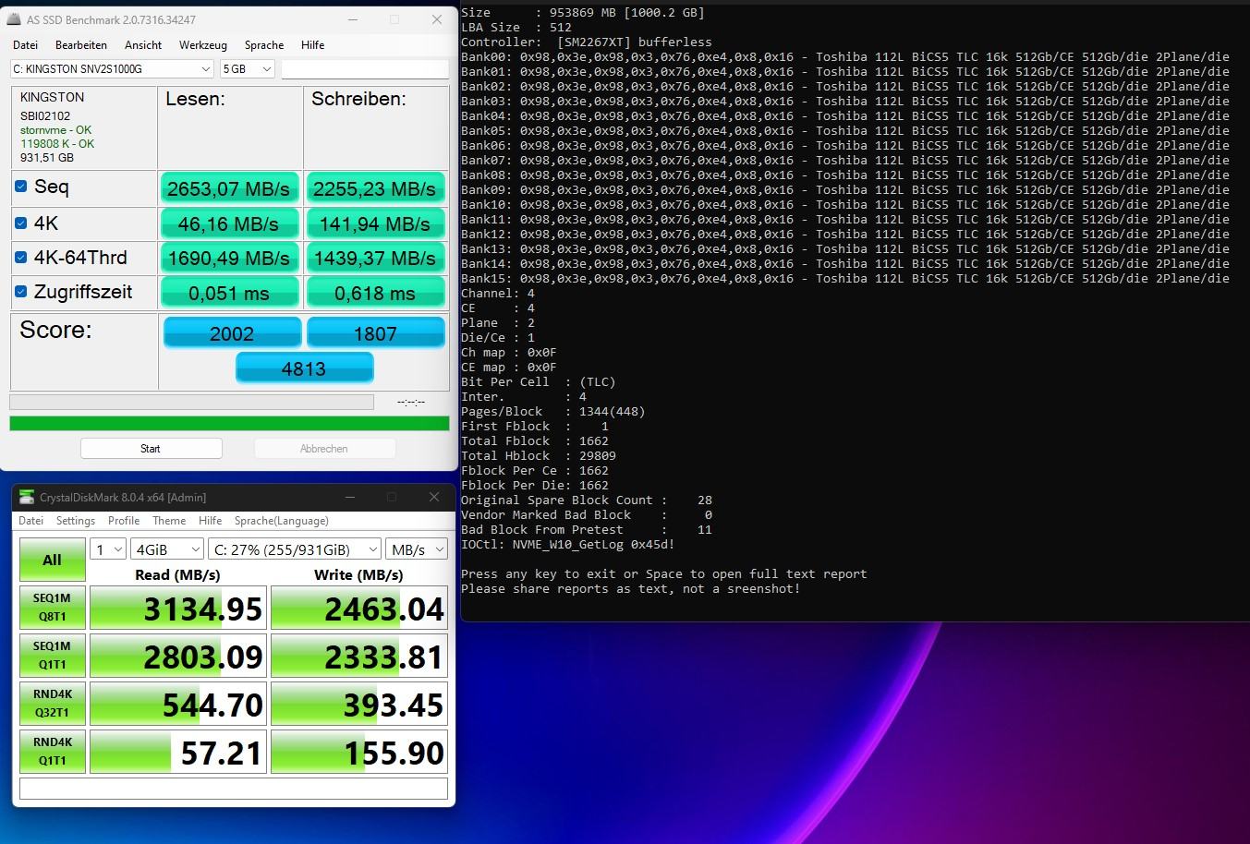Click the Seq read result 2653,07 MB/s

(229, 188)
